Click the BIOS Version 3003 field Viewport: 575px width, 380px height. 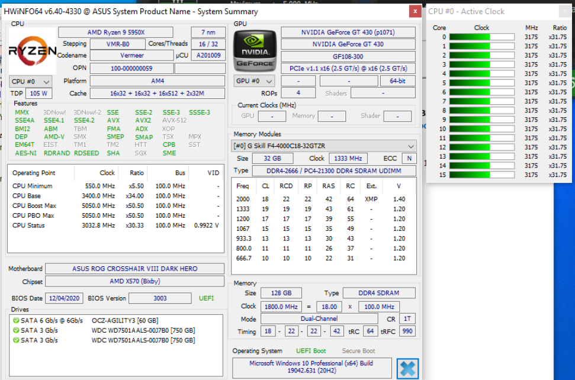[x=160, y=298]
